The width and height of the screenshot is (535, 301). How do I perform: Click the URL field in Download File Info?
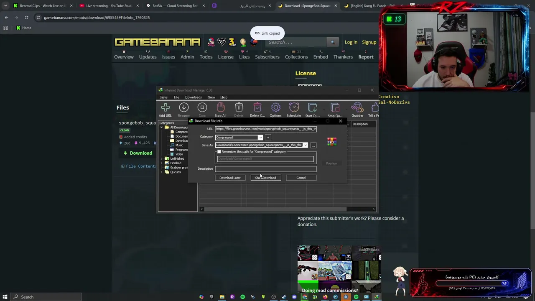266,129
